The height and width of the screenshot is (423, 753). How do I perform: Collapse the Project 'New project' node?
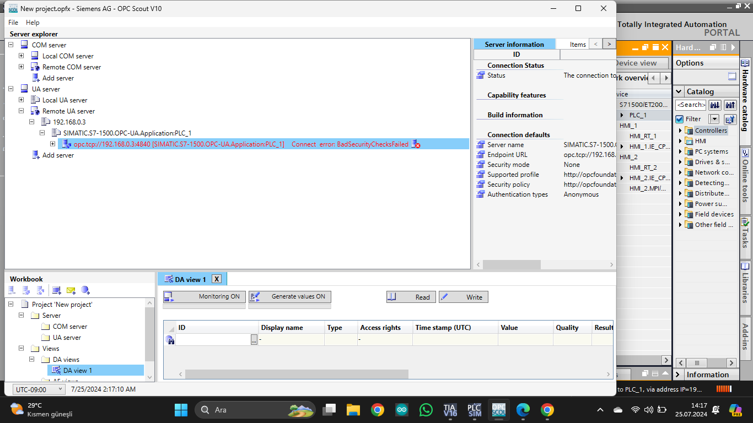11,304
